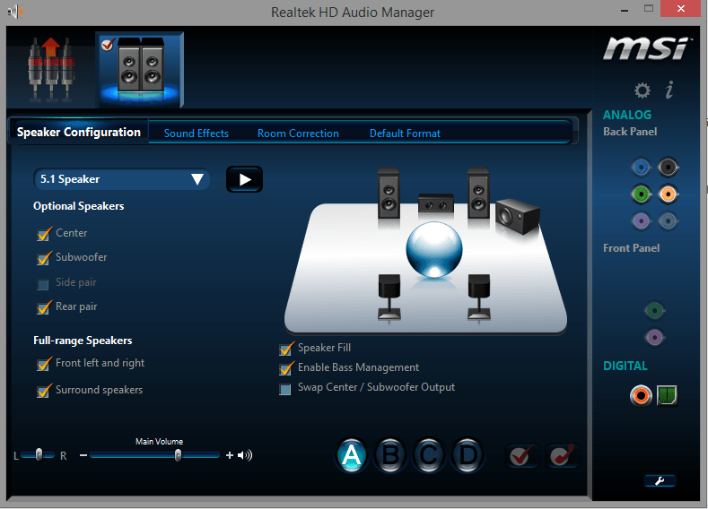Disable the Enable Bass Management checkbox
Viewport: 708px width, 509px height.
286,368
